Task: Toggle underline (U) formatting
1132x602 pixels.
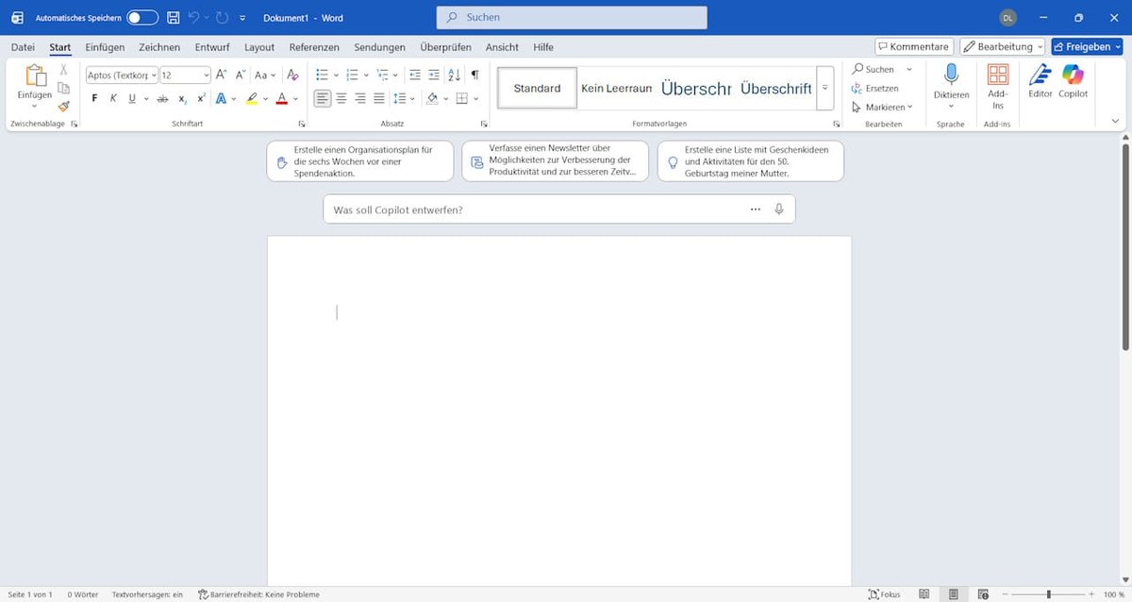Action: tap(132, 98)
